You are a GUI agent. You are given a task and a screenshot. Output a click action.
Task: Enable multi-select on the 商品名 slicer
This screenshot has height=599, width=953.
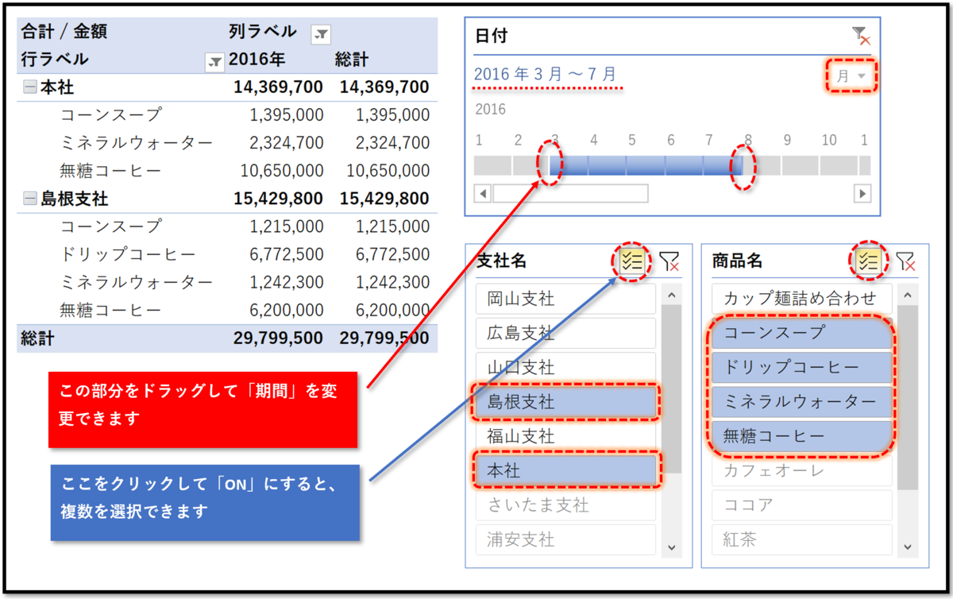click(869, 259)
